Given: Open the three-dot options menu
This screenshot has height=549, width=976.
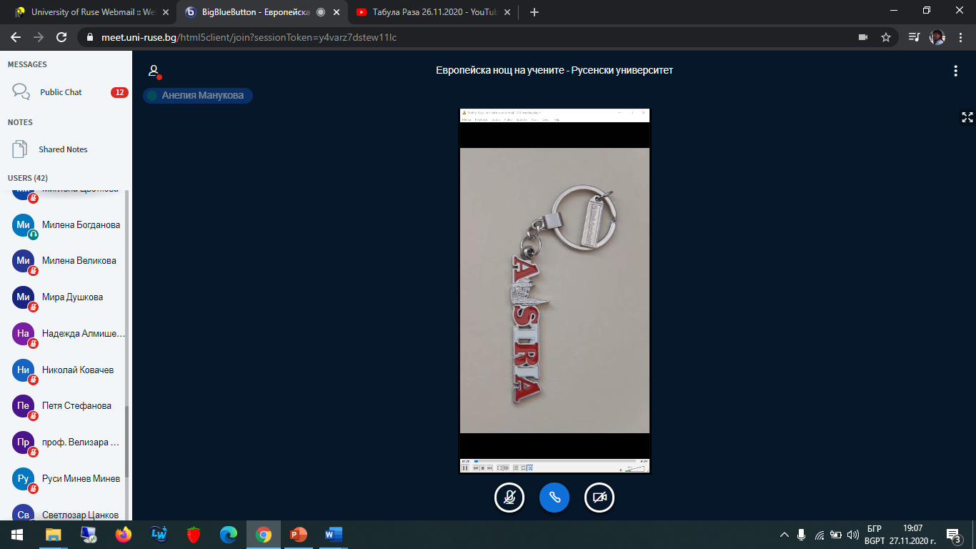Looking at the screenshot, I should 955,71.
